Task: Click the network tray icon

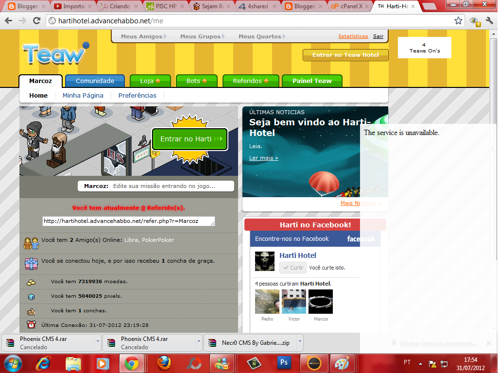Action: 445,364
